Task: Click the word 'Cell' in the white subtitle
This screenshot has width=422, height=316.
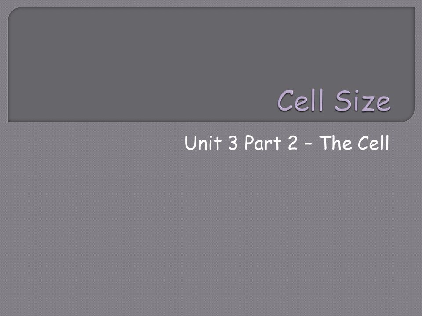Action: [x=374, y=143]
